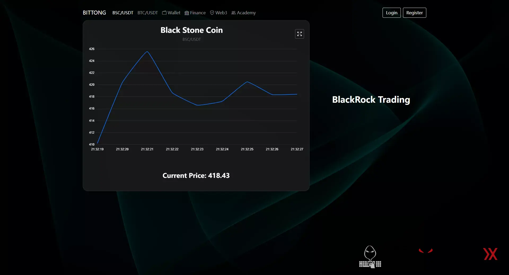Click the 21:32:20 time axis label

pyautogui.click(x=122, y=149)
